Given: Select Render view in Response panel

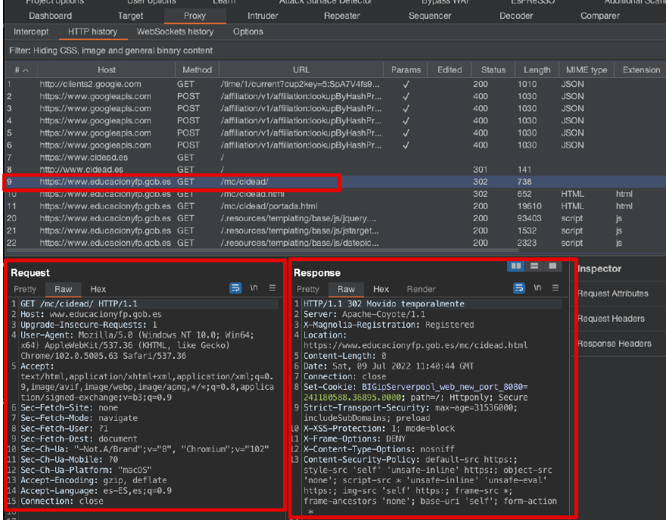Looking at the screenshot, I should tap(421, 289).
